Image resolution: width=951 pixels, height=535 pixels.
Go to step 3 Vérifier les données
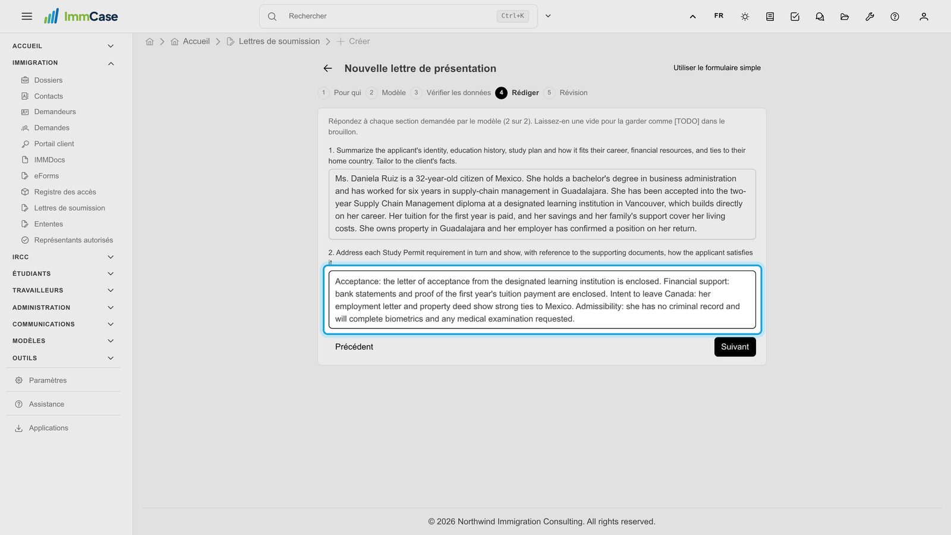coord(451,93)
